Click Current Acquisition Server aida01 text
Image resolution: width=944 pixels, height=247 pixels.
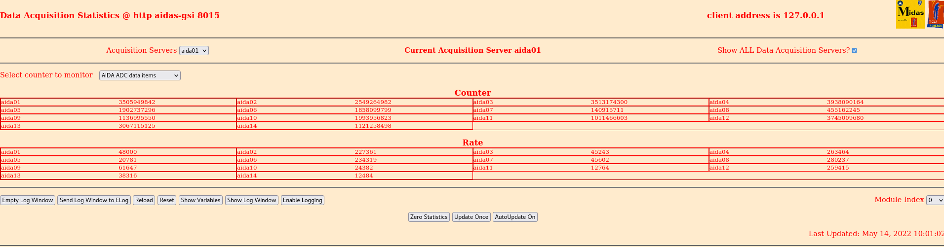472,50
